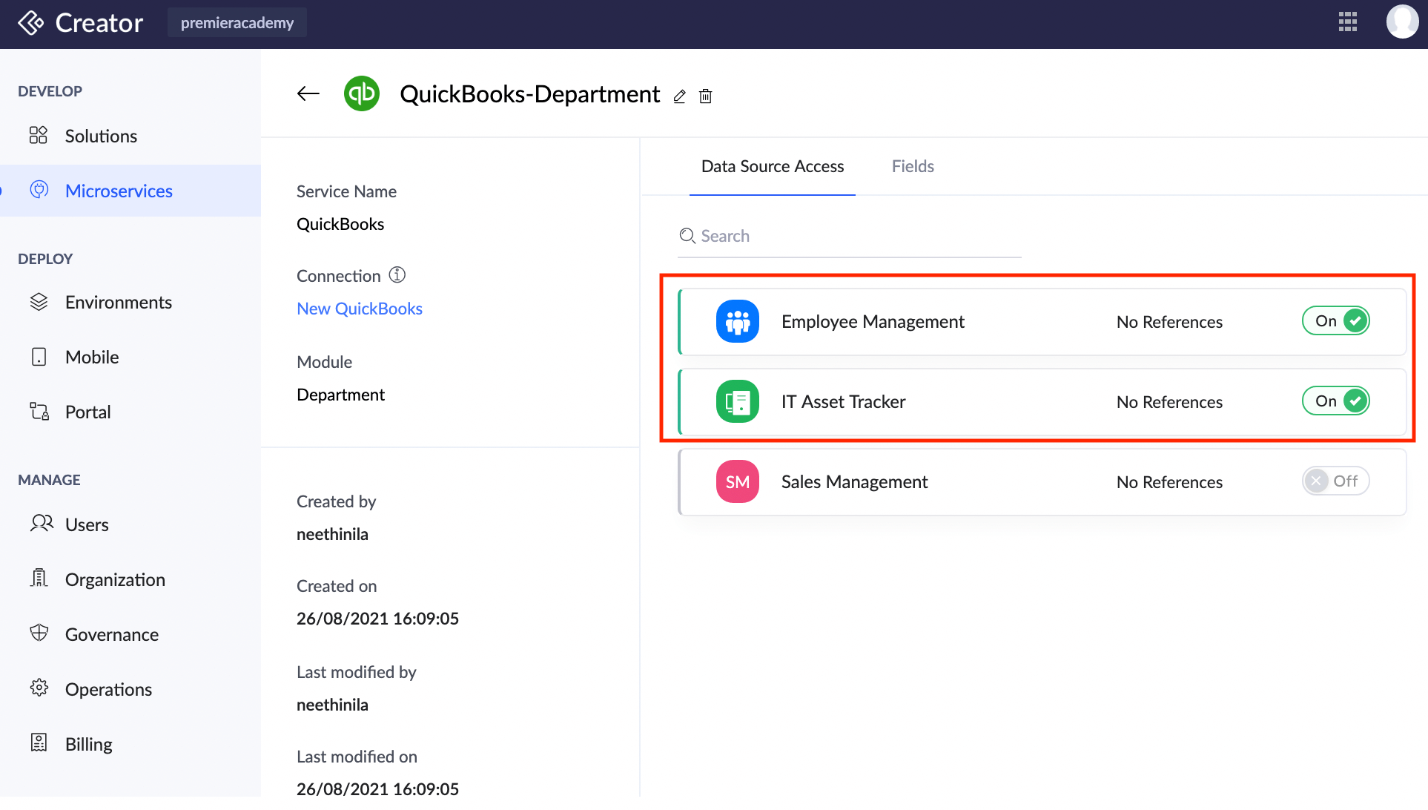Click the Connection info icon
Screen dimensions: 1428x810
(x=397, y=275)
